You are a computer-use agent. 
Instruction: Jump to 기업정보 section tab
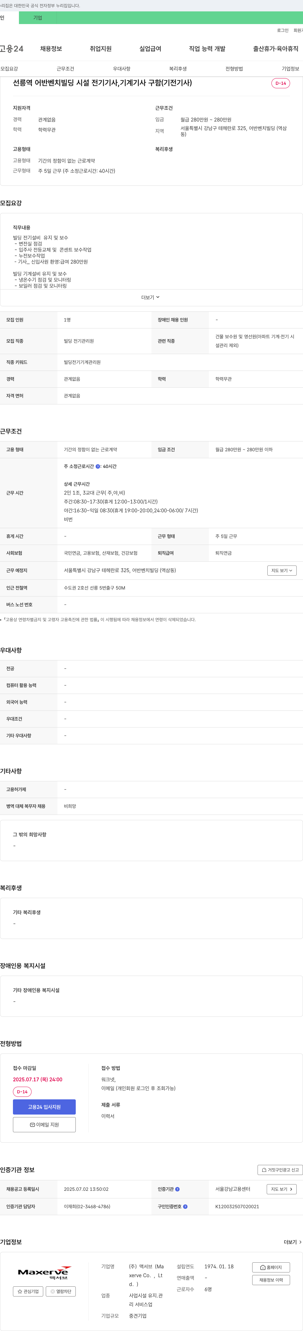tap(290, 69)
